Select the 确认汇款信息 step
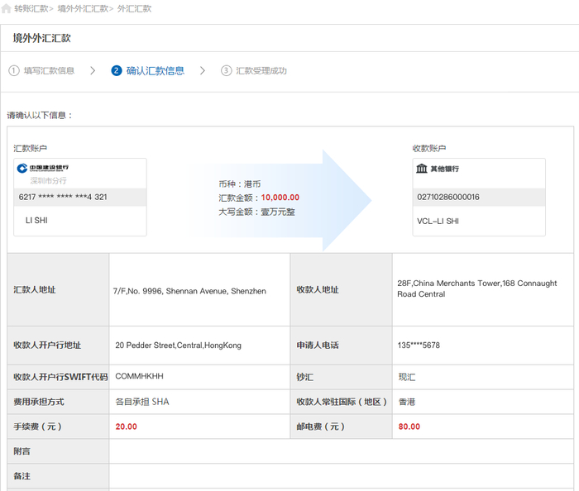 coord(155,71)
